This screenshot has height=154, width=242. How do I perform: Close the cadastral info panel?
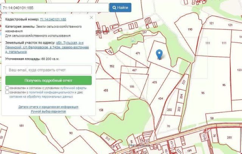click(x=92, y=18)
